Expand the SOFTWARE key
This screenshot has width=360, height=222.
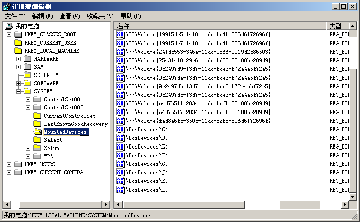[18, 83]
